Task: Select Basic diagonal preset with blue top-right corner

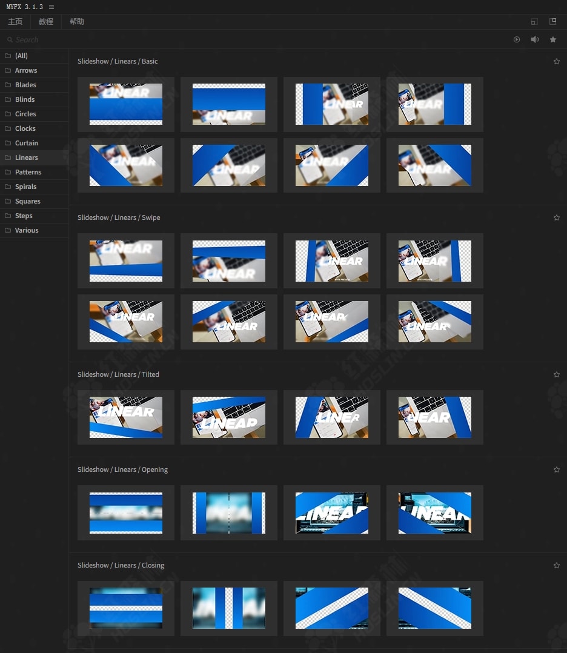Action: pos(434,165)
